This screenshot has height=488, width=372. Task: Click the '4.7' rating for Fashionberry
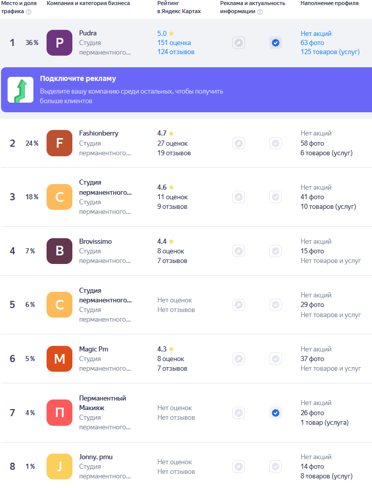coord(162,133)
